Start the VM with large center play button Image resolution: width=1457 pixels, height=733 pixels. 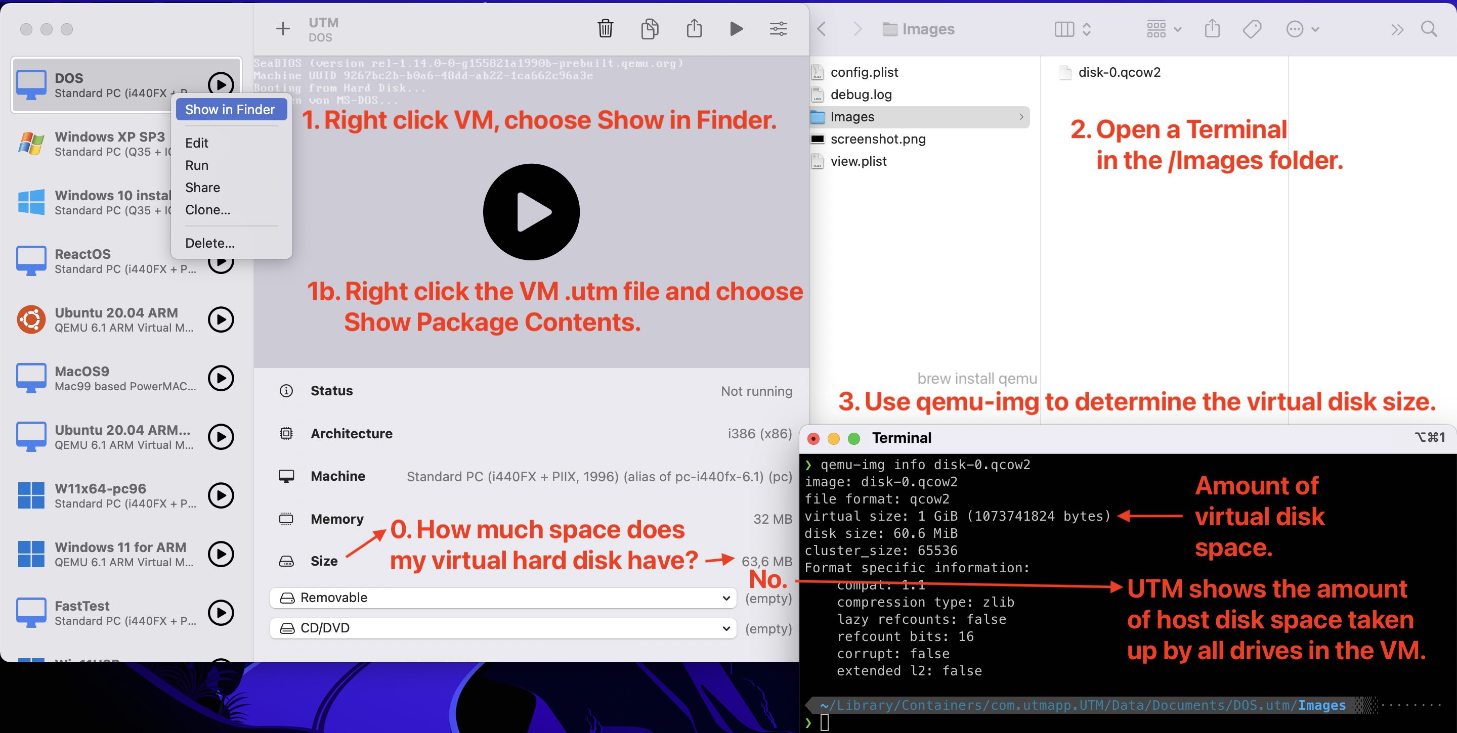click(531, 212)
